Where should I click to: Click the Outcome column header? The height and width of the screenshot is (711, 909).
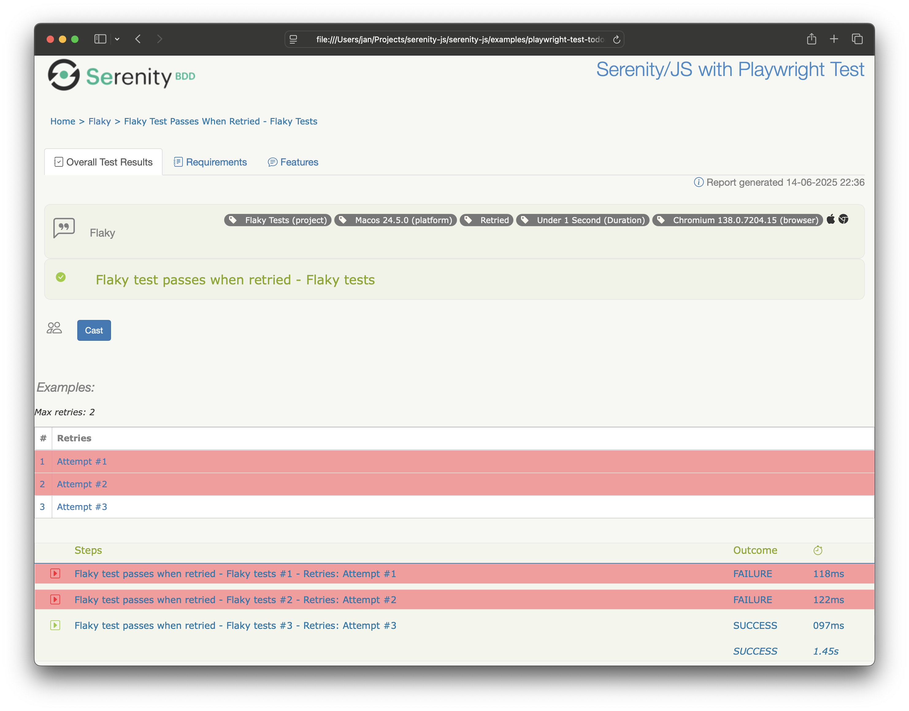click(x=755, y=550)
